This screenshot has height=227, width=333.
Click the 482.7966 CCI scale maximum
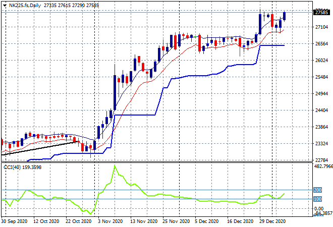(323, 166)
